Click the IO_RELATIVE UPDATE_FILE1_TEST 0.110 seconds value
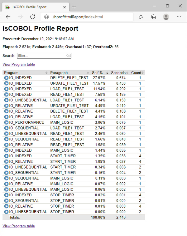Image resolution: width=187 pixels, height=236 pixels. pyautogui.click(x=121, y=106)
